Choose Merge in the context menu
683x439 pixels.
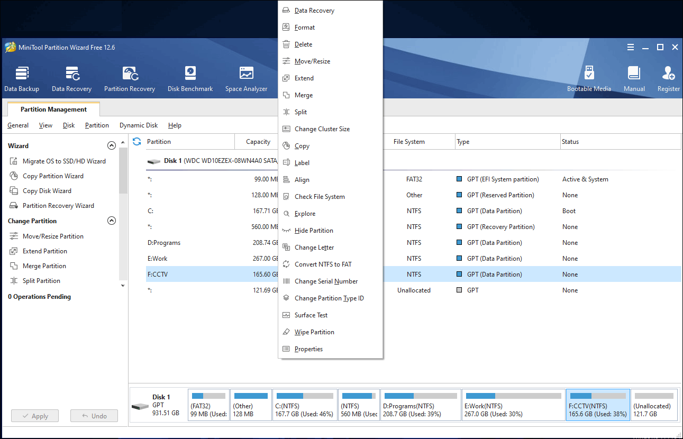pyautogui.click(x=331, y=95)
